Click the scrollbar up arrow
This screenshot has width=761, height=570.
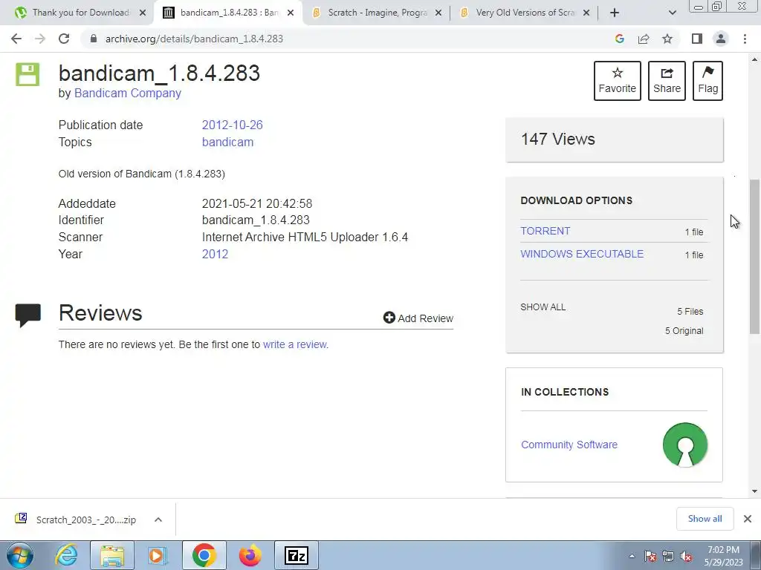754,59
